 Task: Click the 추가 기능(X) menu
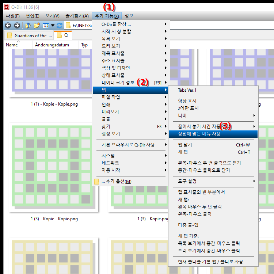tap(107, 16)
